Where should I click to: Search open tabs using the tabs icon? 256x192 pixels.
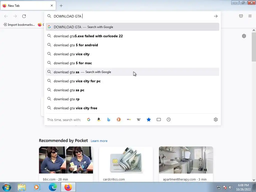(159, 119)
